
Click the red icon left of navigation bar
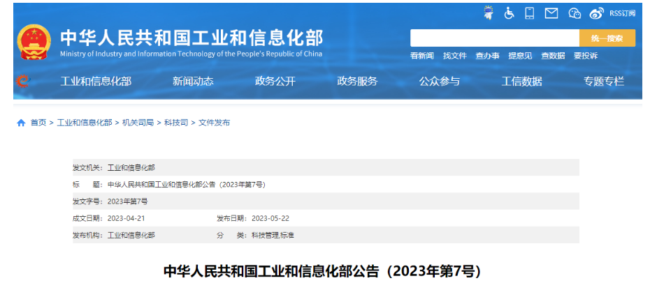tap(22, 82)
